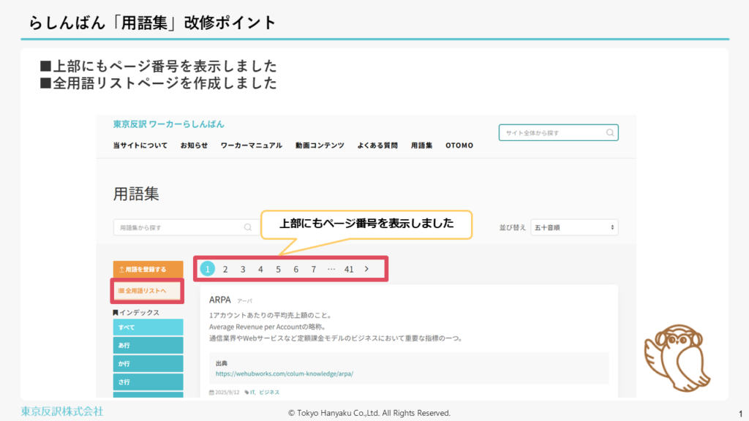Click the 用語を登録する button
The width and height of the screenshot is (749, 421).
click(148, 269)
